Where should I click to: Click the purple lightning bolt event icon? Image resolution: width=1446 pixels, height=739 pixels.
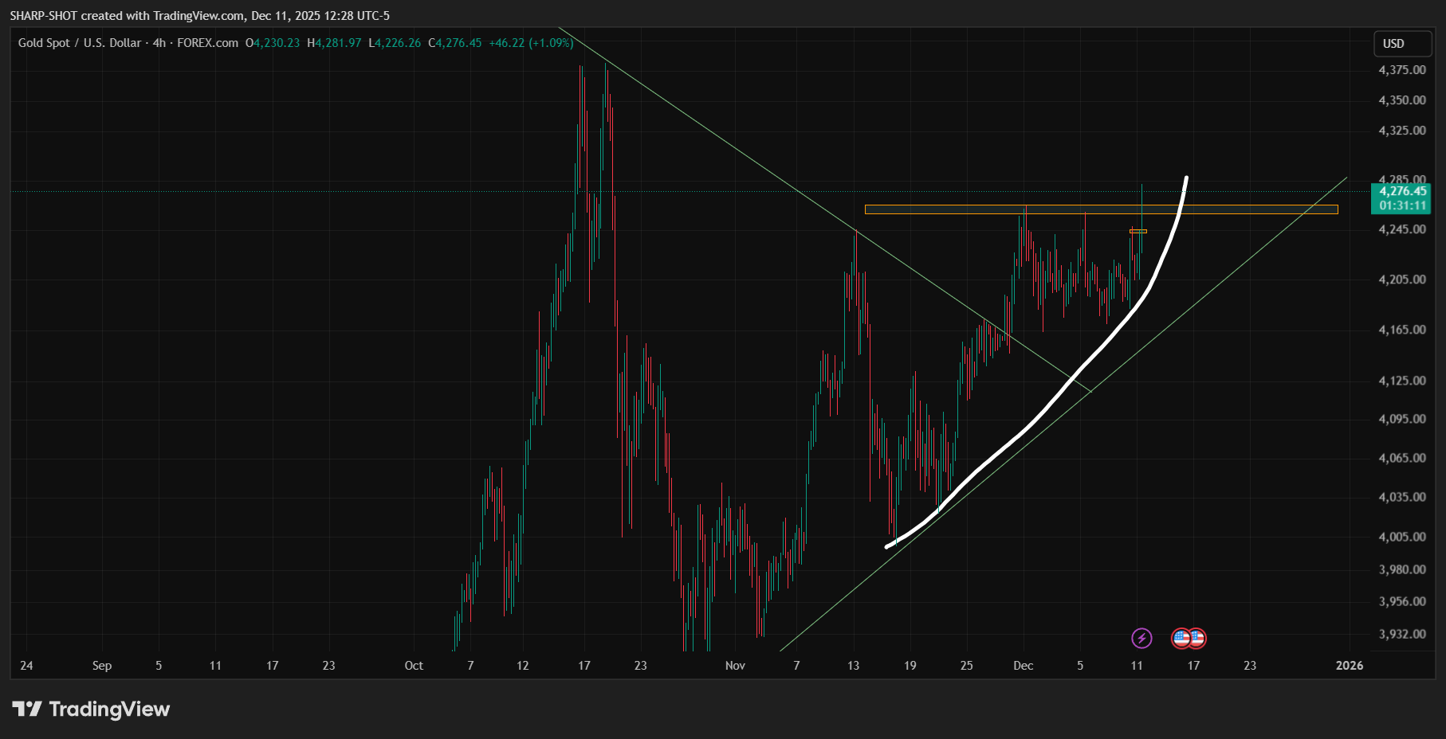tap(1141, 638)
